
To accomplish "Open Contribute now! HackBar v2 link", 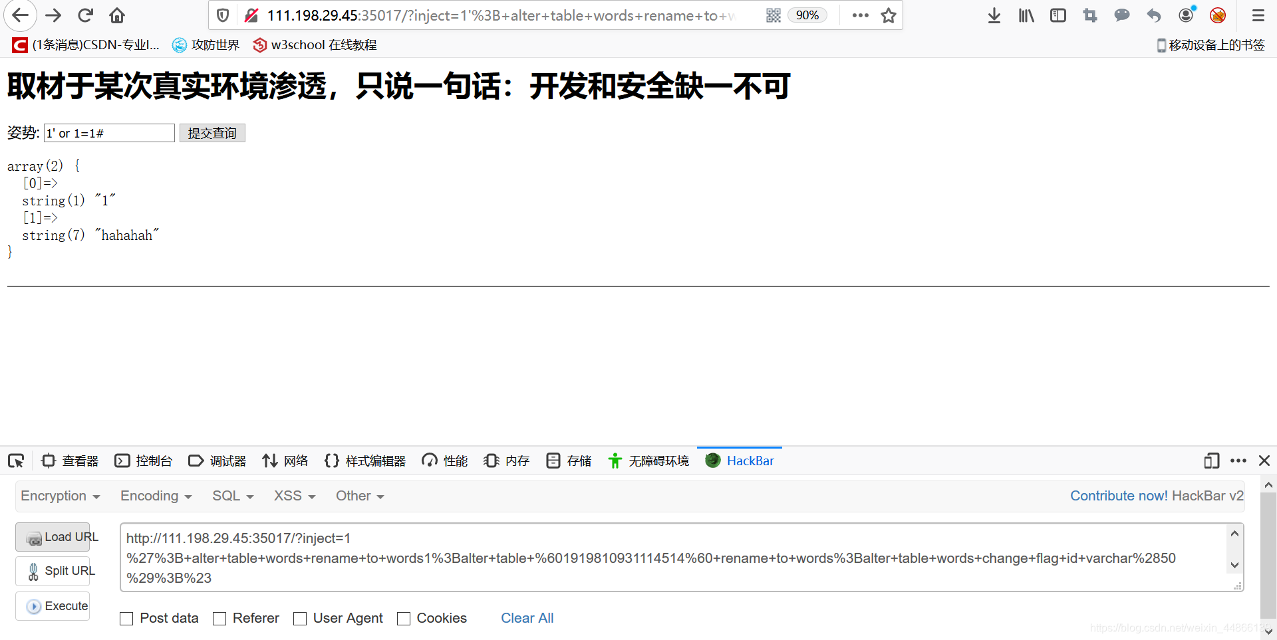I will point(1157,496).
